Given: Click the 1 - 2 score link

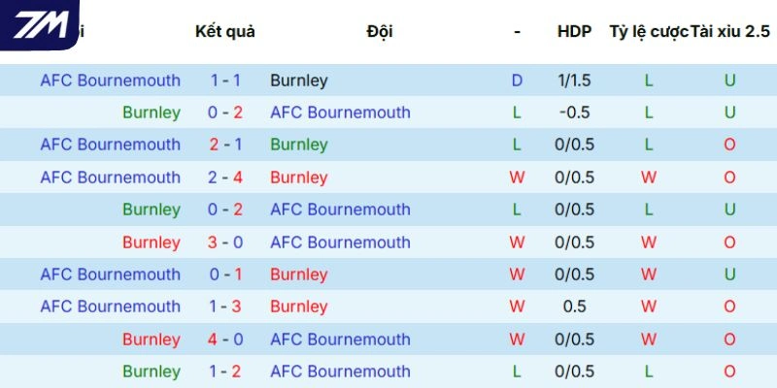Looking at the screenshot, I should click(227, 372).
